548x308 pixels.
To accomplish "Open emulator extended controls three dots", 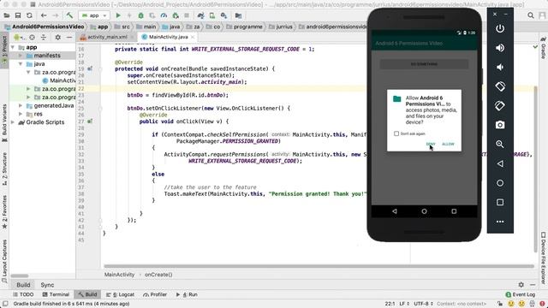I will tap(500, 222).
